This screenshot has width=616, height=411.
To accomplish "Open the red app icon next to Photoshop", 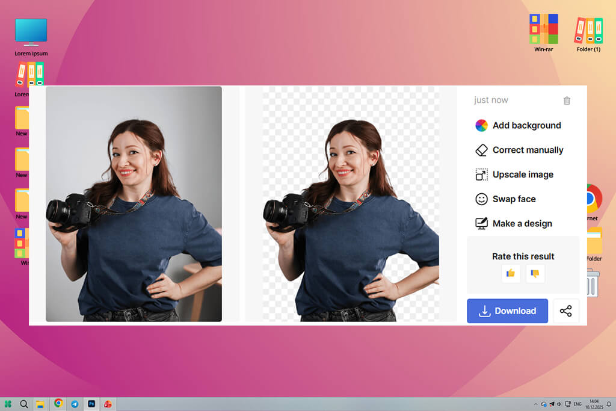I will [x=108, y=404].
